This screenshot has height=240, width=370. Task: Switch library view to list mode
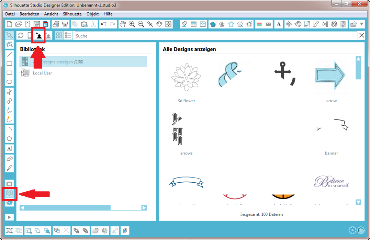coord(68,35)
